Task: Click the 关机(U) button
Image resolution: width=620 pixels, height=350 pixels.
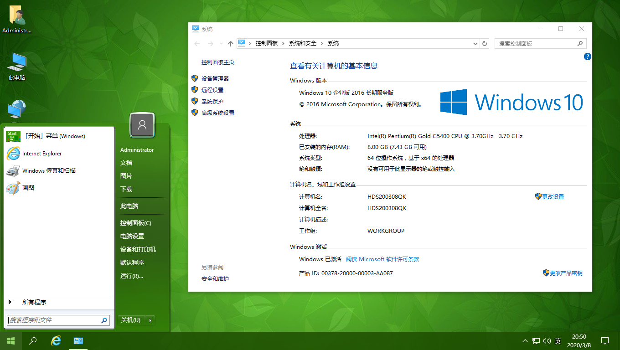Action: tap(131, 320)
